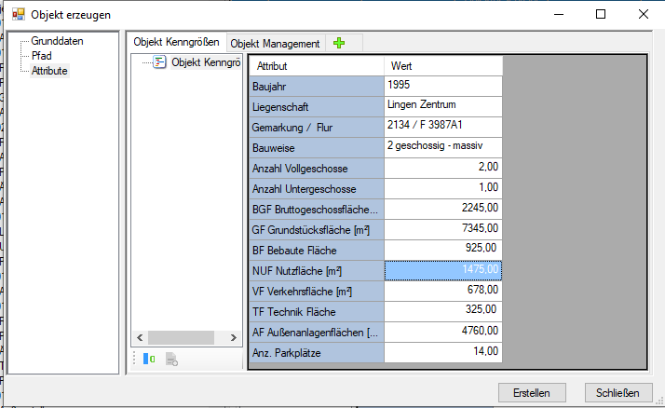This screenshot has width=665, height=408.
Task: Click the Schließen button
Action: [x=617, y=393]
